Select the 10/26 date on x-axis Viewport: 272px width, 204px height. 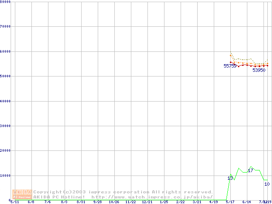click(114, 202)
